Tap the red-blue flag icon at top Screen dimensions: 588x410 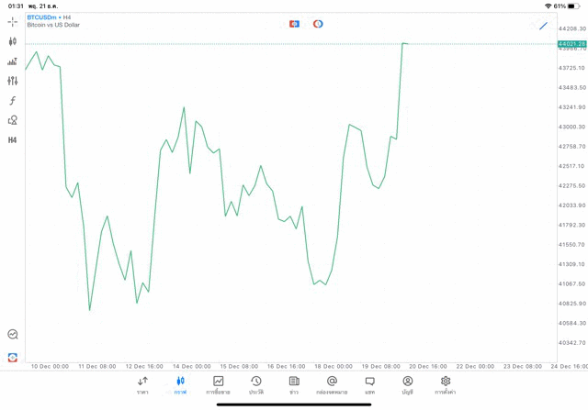tap(295, 24)
